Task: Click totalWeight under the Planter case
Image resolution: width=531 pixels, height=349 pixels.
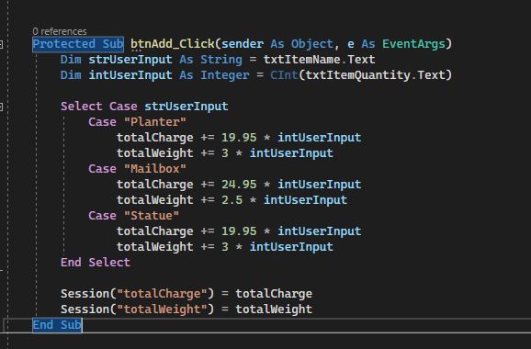Action: 155,153
